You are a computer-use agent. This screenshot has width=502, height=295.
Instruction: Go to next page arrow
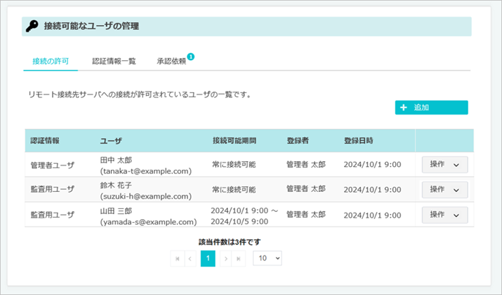[225, 258]
